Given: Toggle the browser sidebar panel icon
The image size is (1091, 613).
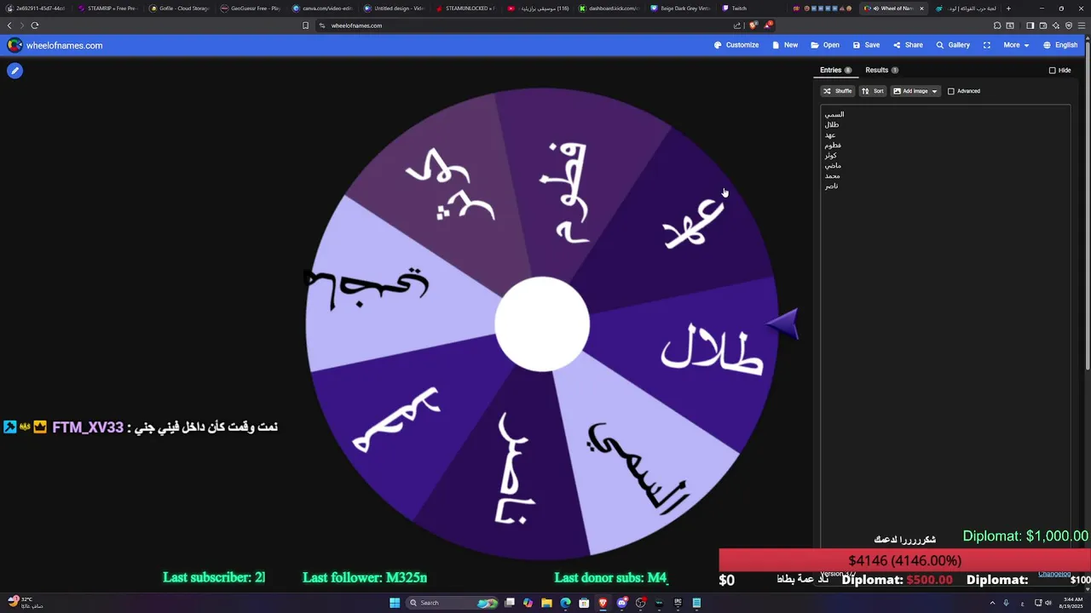Looking at the screenshot, I should coord(1030,26).
